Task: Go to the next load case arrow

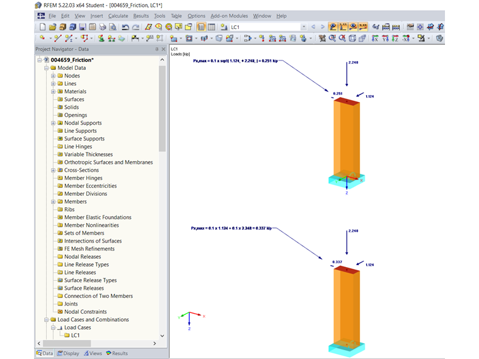Action: [323, 27]
